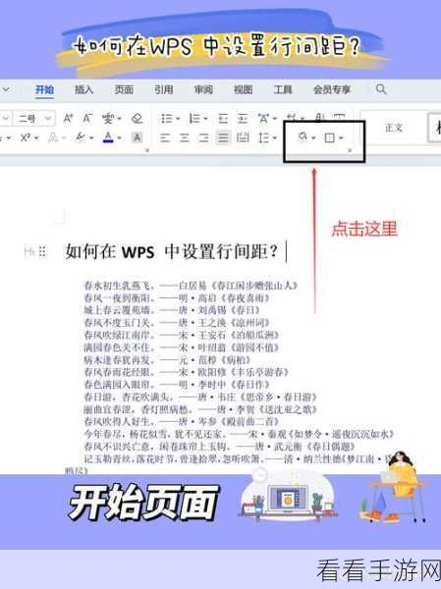441x589 pixels.
Task: Expand the line spacing dropdown arrow
Action: tap(274, 138)
